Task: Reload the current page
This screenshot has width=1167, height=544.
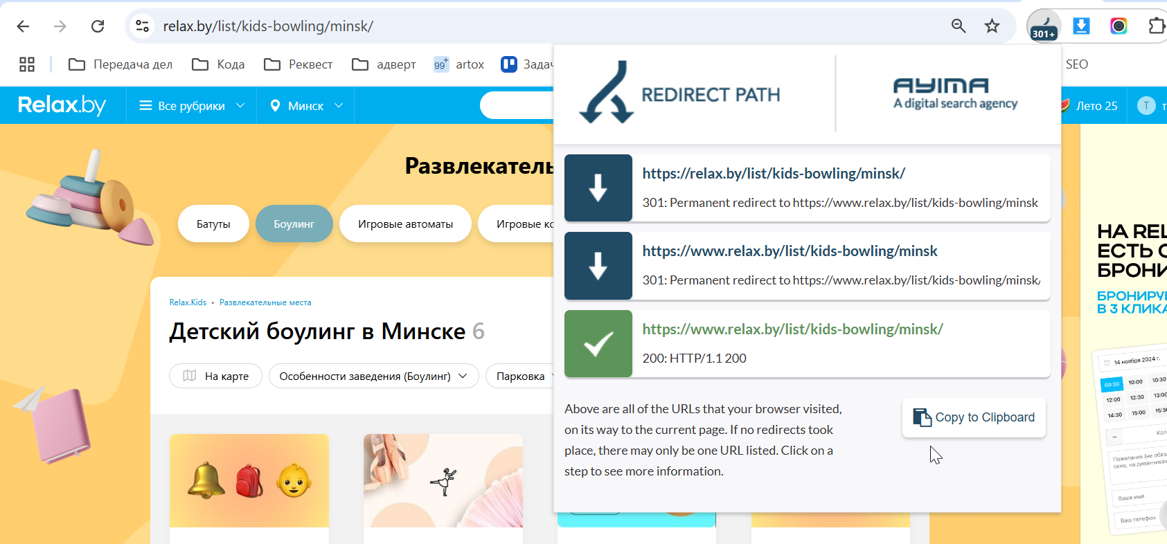Action: [x=98, y=26]
